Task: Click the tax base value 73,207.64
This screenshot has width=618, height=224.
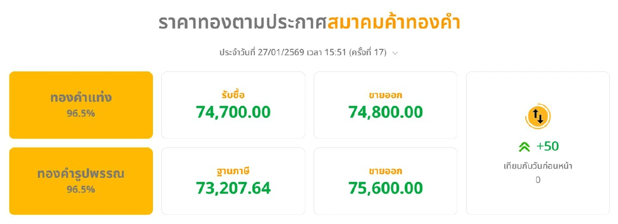Action: (x=233, y=188)
